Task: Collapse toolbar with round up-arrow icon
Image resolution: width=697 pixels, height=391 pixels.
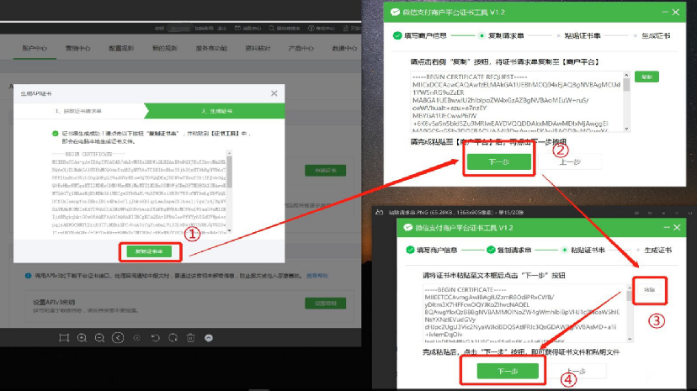Action: click(x=209, y=338)
